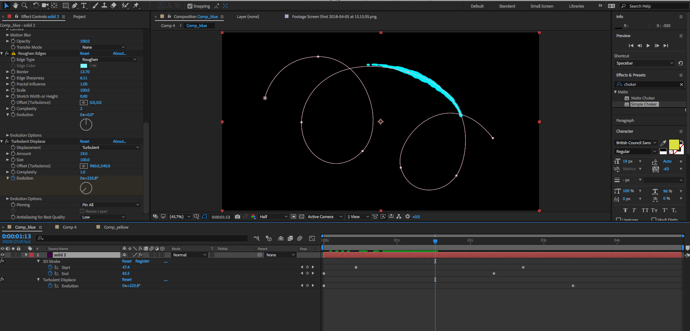
Task: Click the timeline layer search field
Action: click(142, 238)
